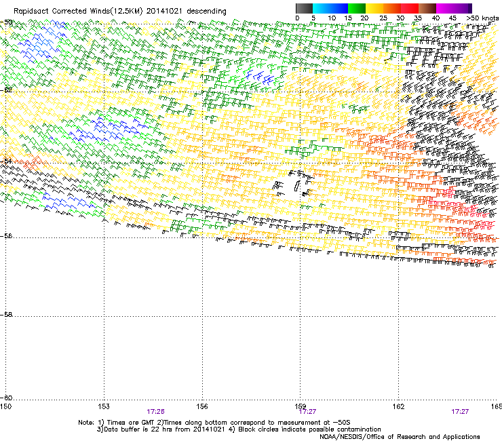Select the brown 35-40 knots legend color
The image size is (502, 441).
pos(427,8)
